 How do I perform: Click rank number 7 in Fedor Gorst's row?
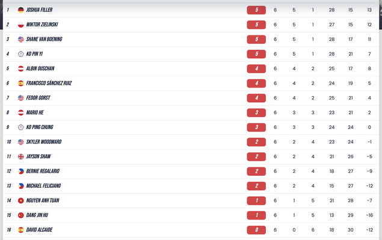click(8, 98)
